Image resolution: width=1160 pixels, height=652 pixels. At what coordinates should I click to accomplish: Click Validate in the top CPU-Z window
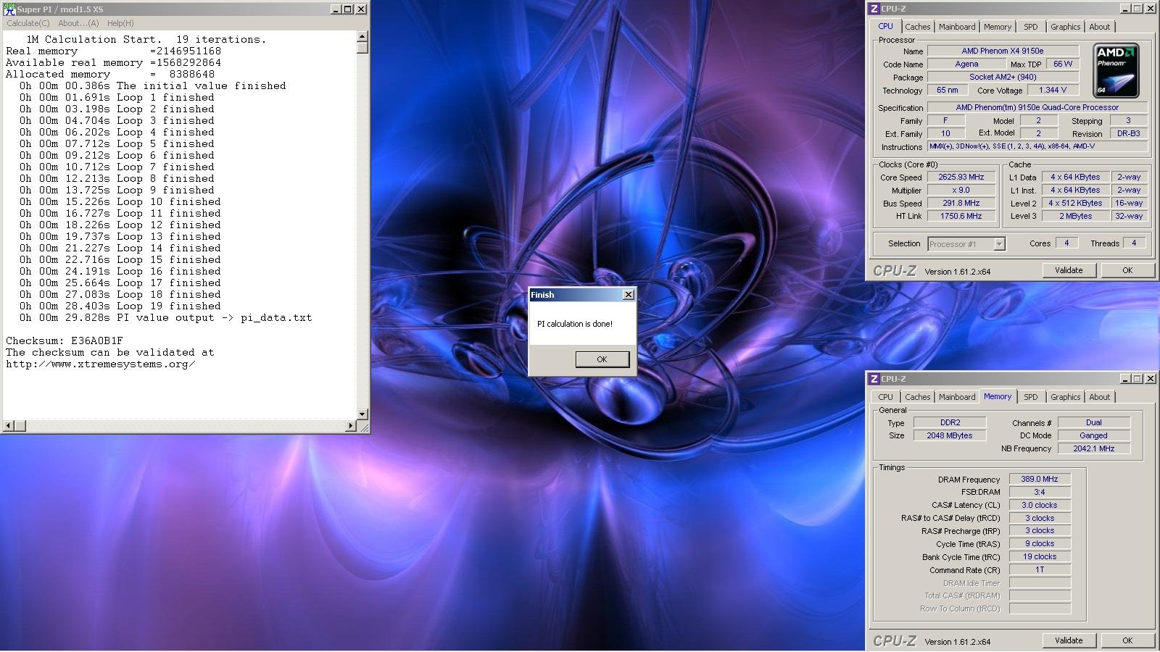tap(1069, 270)
